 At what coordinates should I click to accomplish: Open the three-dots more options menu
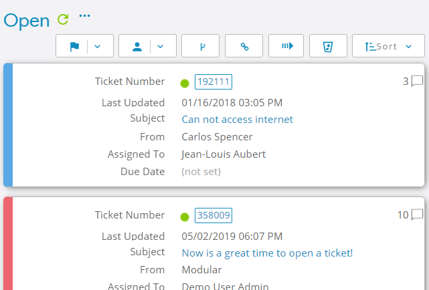(84, 15)
